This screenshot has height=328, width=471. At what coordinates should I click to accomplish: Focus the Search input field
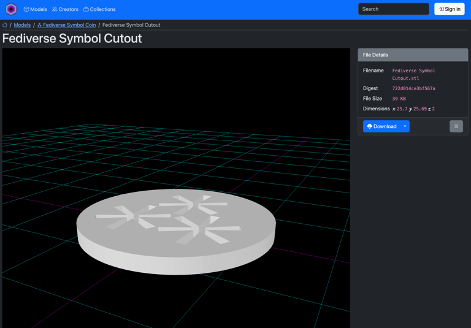point(394,9)
